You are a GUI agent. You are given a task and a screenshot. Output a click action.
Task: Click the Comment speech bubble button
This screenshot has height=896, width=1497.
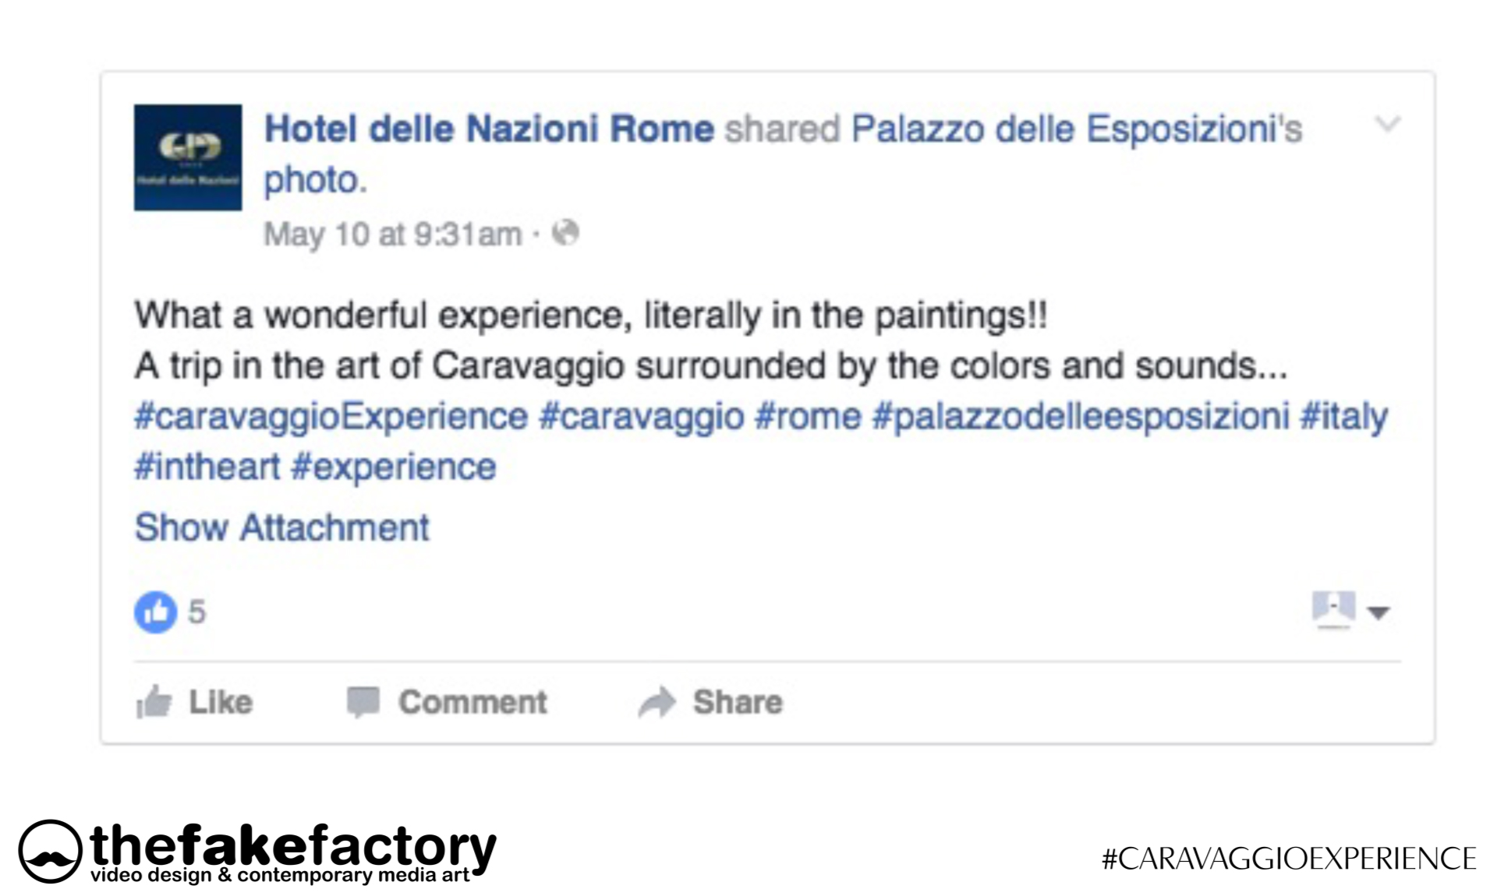(x=448, y=702)
